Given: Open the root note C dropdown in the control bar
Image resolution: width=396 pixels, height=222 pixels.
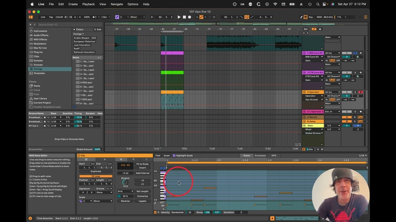Looking at the screenshot, I should (x=125, y=17).
